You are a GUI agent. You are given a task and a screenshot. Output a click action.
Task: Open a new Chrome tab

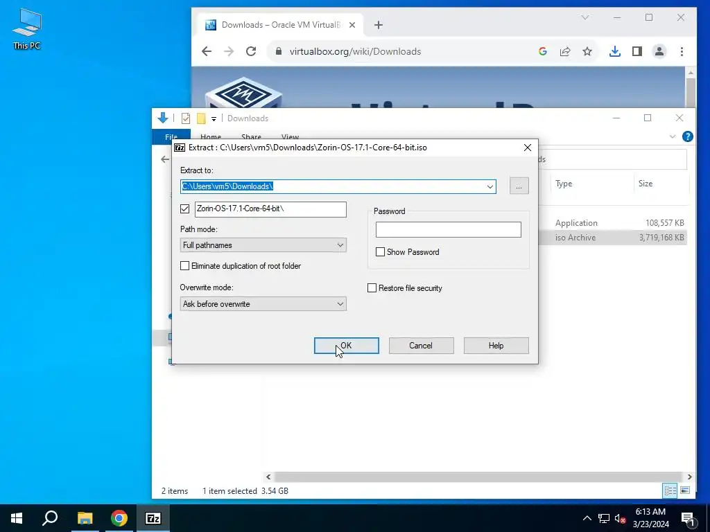pyautogui.click(x=379, y=25)
